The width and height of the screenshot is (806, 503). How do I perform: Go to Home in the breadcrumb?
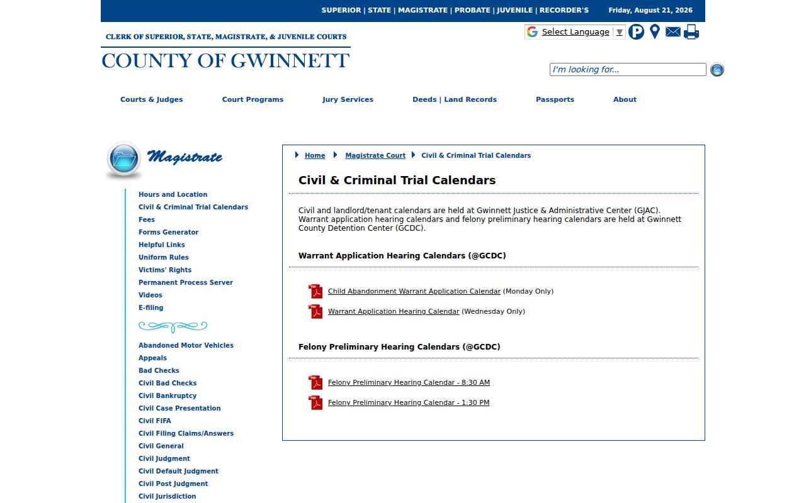[x=315, y=156]
